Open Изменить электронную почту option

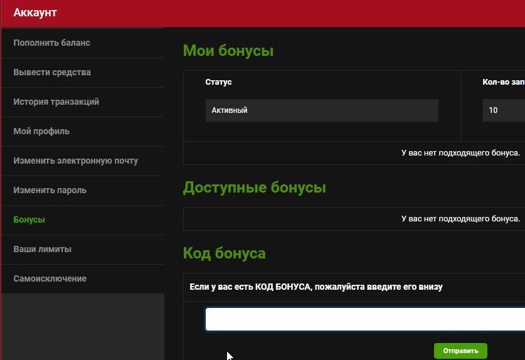tap(75, 161)
